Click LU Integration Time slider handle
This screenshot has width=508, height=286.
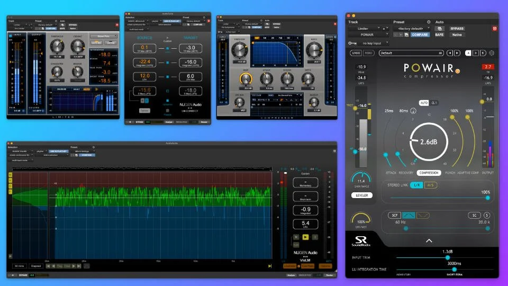pos(454,270)
